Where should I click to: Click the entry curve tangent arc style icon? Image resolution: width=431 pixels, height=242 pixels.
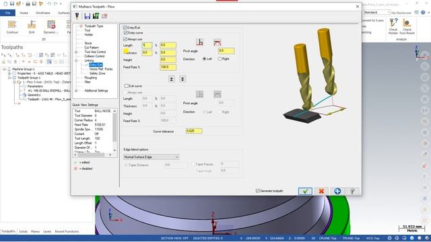pyautogui.click(x=217, y=42)
